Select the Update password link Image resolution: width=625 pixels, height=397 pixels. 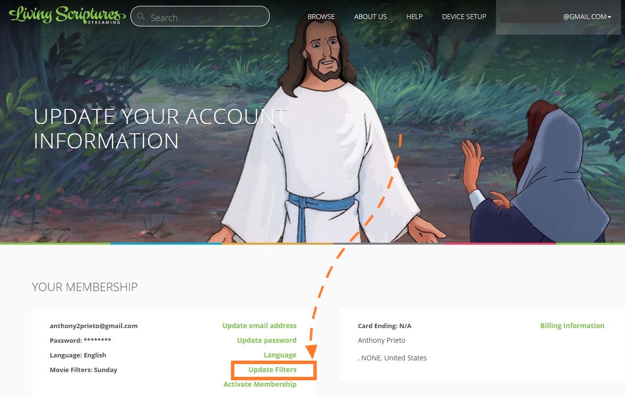pos(267,340)
